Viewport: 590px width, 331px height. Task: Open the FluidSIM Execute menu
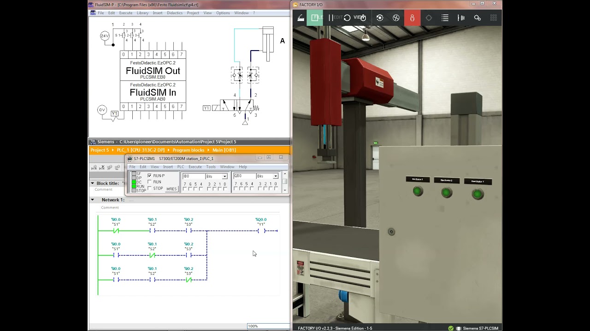126,13
